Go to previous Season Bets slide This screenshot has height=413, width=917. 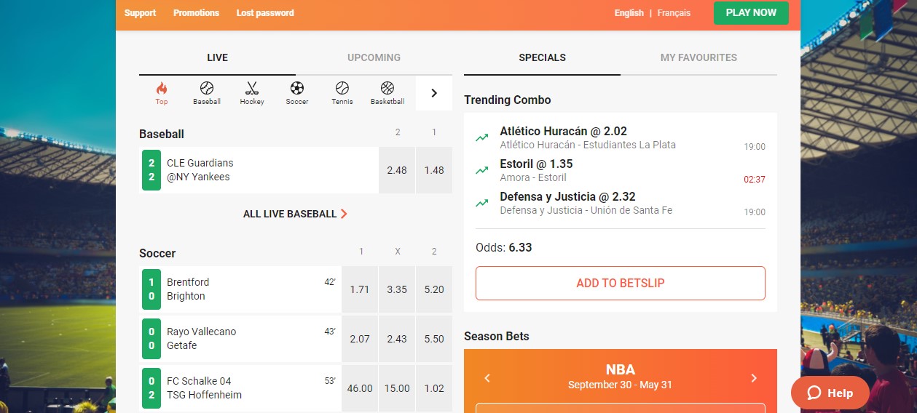tap(487, 378)
